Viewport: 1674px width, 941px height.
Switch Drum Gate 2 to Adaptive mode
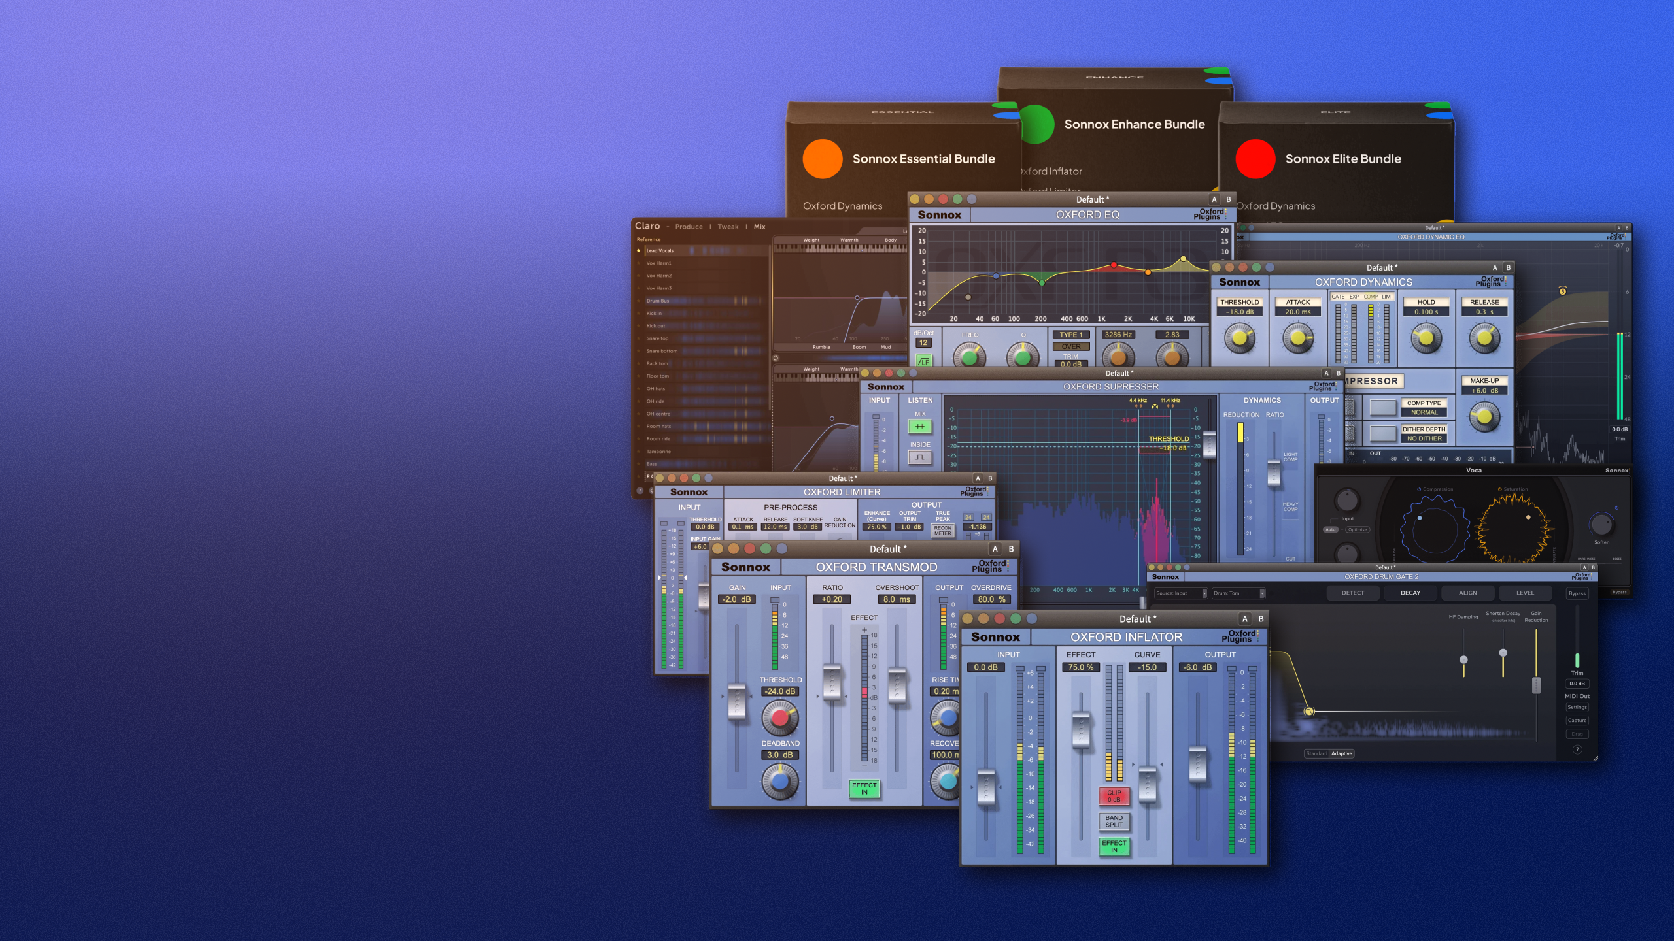point(1342,753)
